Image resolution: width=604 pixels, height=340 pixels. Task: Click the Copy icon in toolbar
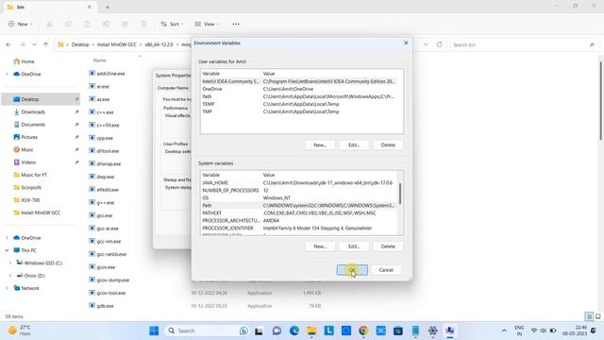coord(68,24)
